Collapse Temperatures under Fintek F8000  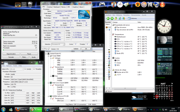[x=51, y=67]
